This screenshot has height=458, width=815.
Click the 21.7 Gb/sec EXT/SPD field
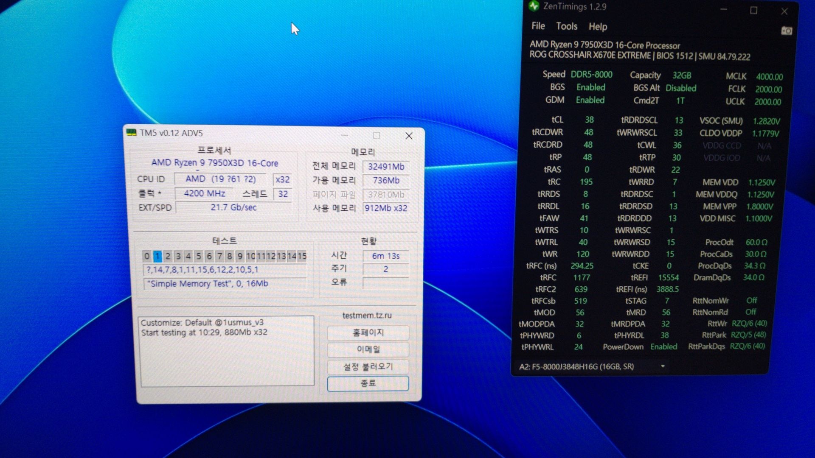point(233,207)
